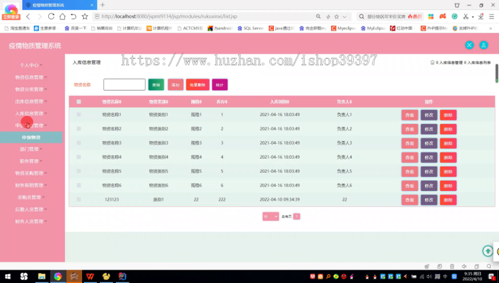Sort by the 库存 column header
The image size is (499, 283).
[x=222, y=102]
